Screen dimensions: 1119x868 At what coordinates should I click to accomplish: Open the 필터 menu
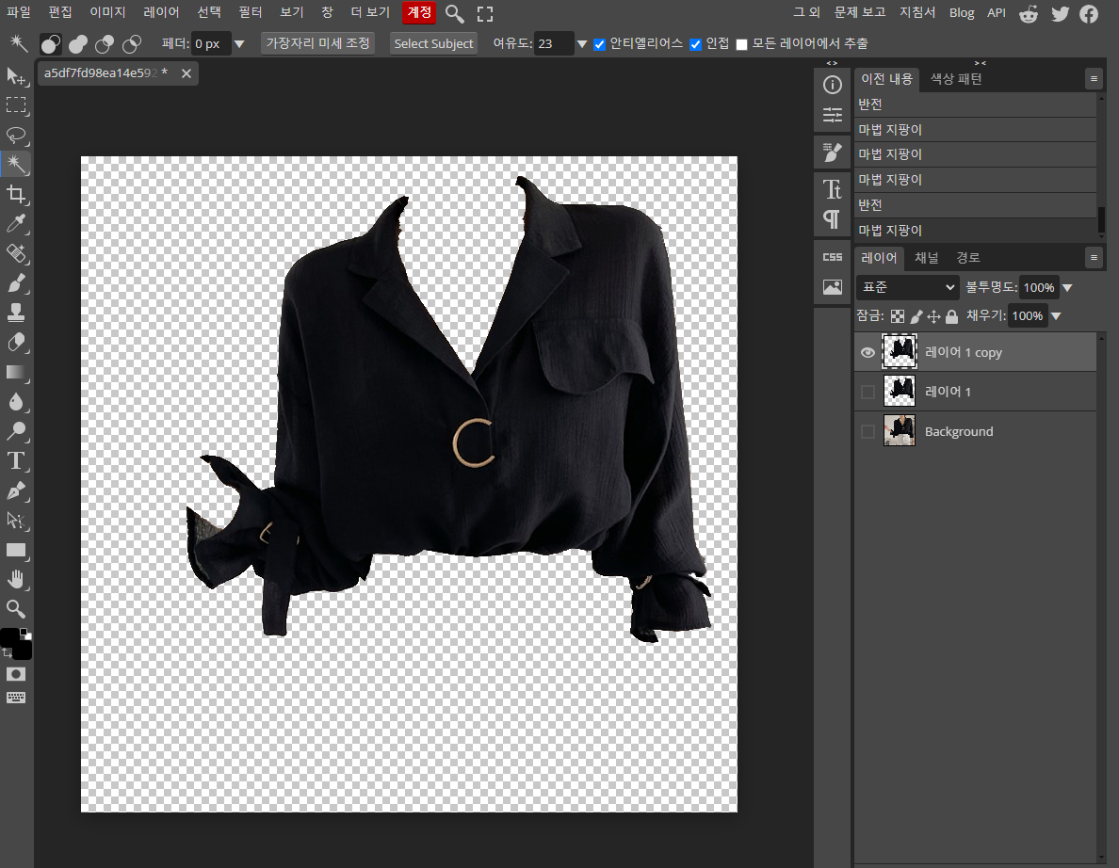(251, 13)
